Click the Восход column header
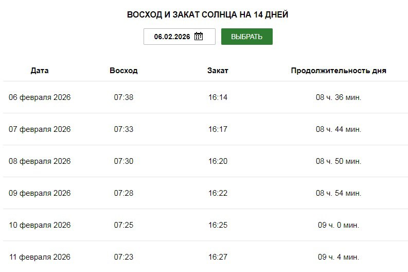The image size is (408, 272). point(123,71)
